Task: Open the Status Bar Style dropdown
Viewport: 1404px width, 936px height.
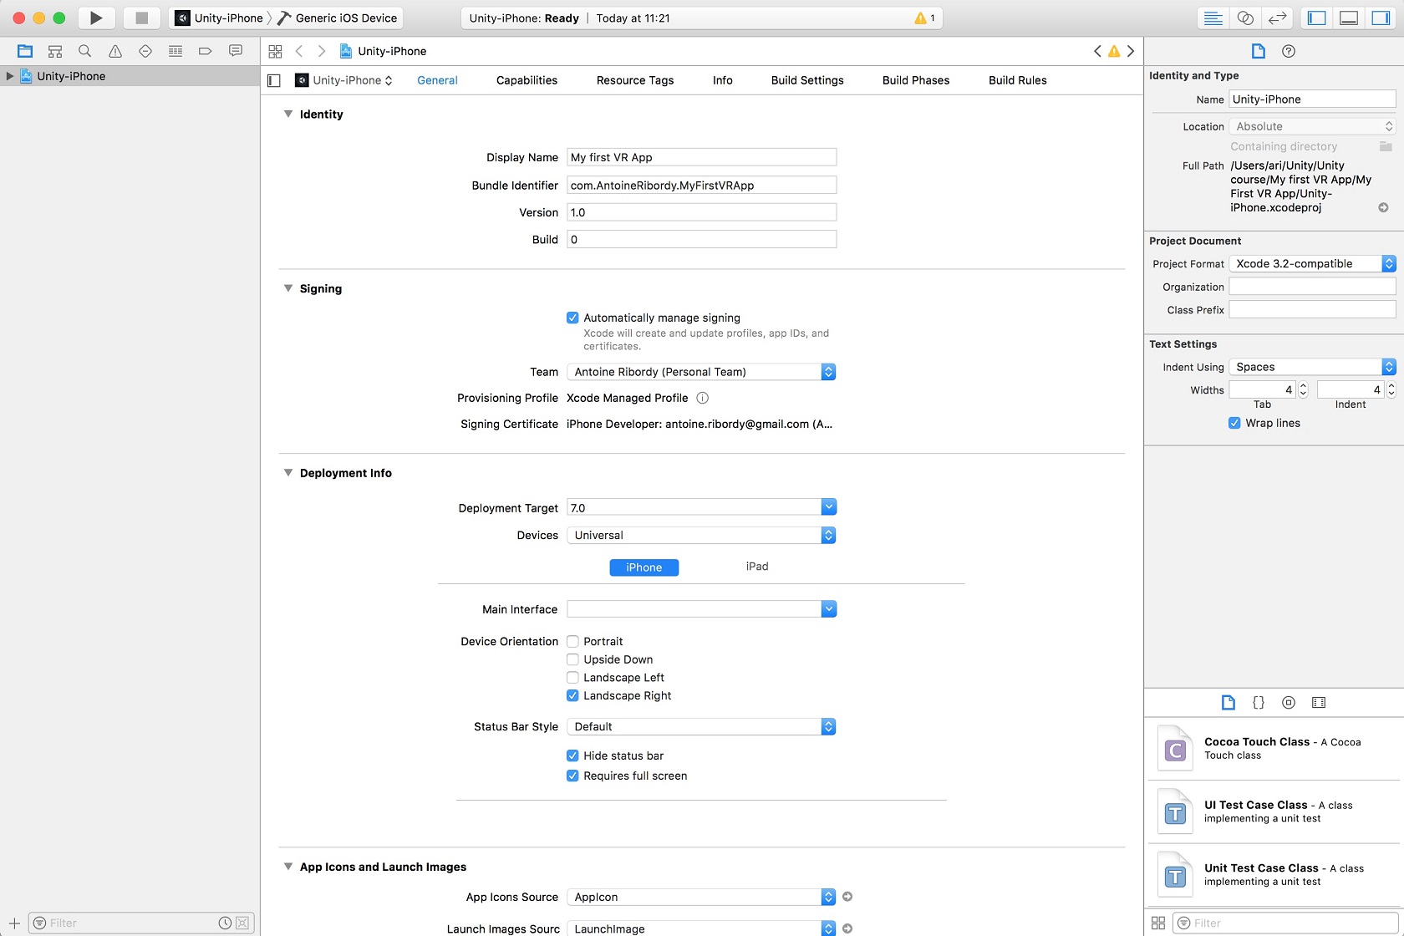Action: click(701, 726)
